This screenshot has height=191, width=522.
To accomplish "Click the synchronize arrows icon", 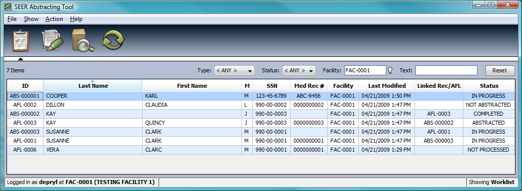I will click(114, 40).
